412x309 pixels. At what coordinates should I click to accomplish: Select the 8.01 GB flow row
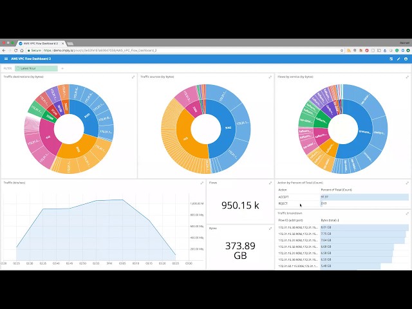click(x=343, y=227)
